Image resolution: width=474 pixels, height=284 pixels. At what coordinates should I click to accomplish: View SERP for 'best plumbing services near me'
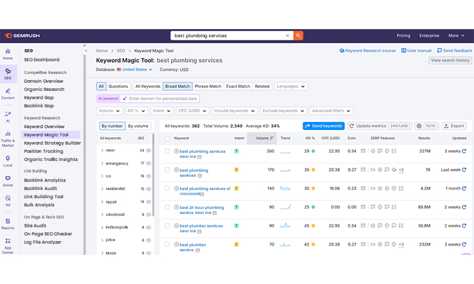(x=363, y=151)
